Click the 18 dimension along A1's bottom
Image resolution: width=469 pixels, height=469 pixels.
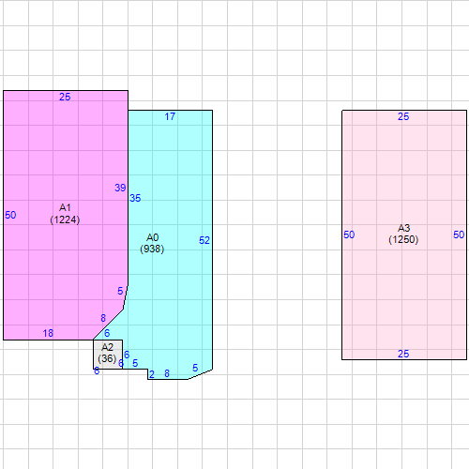pyautogui.click(x=48, y=333)
